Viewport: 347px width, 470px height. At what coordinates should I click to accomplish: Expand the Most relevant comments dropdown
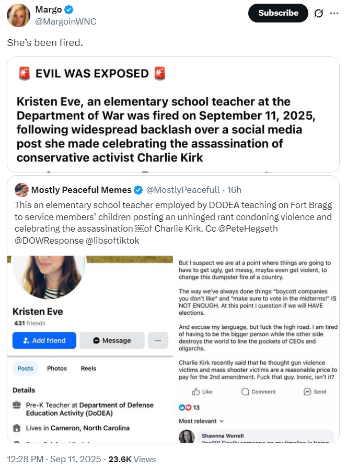(x=201, y=421)
